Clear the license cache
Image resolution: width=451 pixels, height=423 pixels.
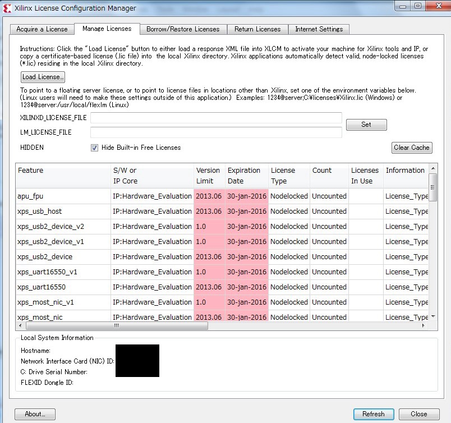pyautogui.click(x=412, y=148)
